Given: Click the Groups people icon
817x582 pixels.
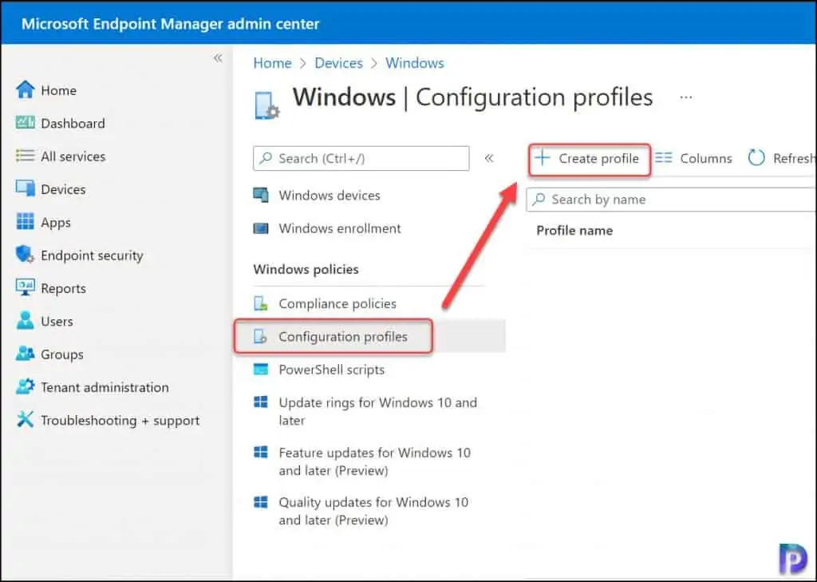Looking at the screenshot, I should 25,354.
